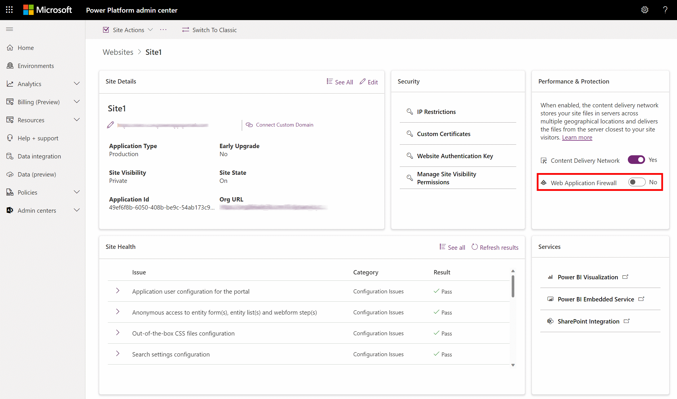Click the Content Delivery Network icon

pos(543,160)
